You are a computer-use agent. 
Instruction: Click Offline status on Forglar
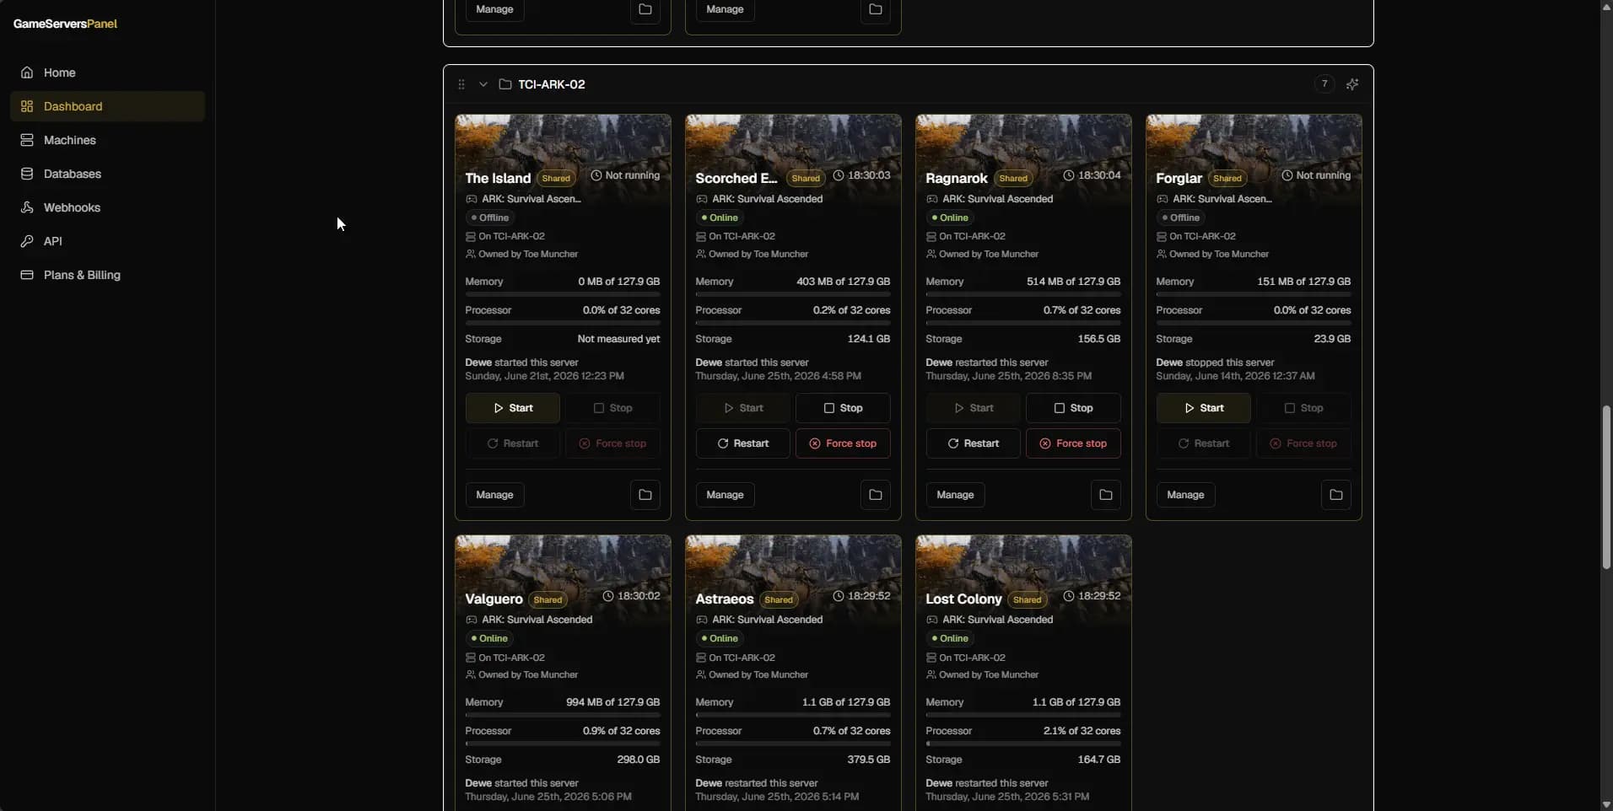(x=1180, y=218)
